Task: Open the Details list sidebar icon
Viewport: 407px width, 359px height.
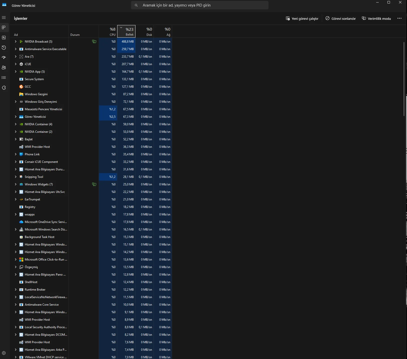Action: (4, 78)
